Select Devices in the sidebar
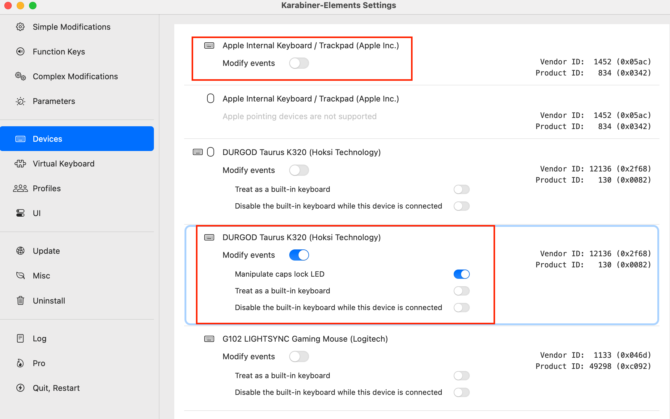670x419 pixels. pos(77,139)
